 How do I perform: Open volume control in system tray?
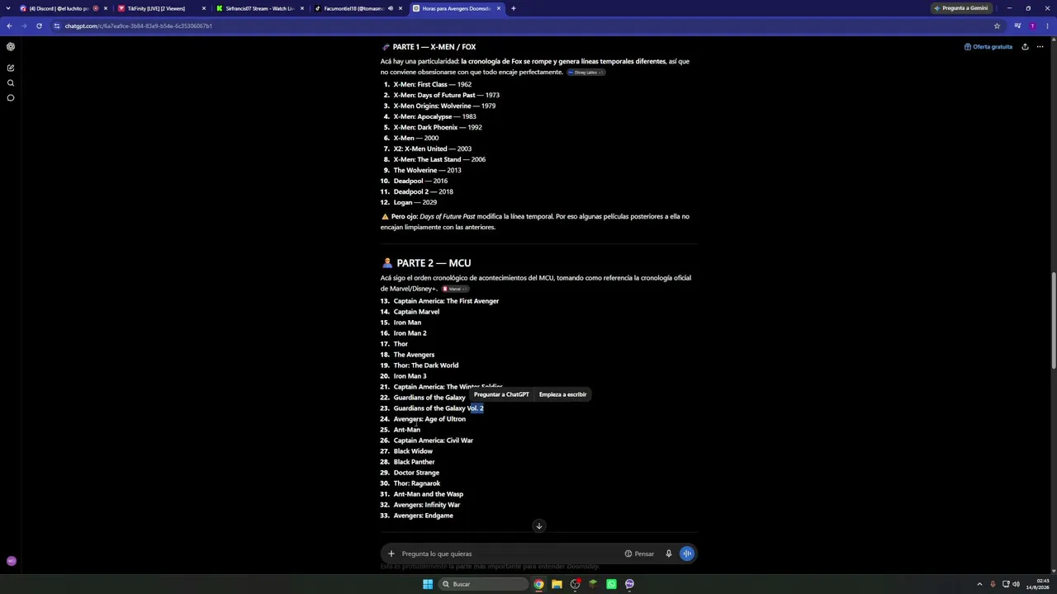pos(1016,584)
